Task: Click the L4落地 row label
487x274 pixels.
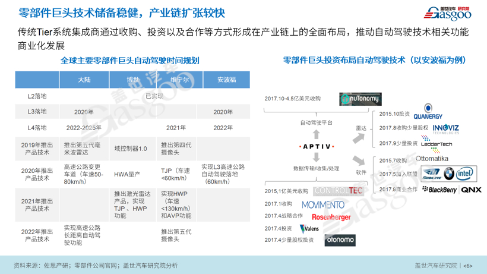Action: (x=37, y=128)
